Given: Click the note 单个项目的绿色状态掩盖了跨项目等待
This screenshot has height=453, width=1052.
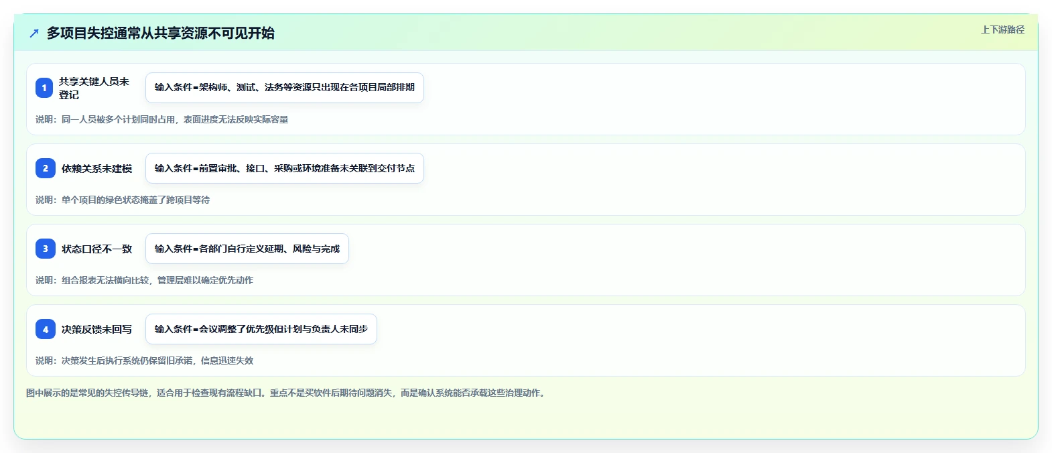Looking at the screenshot, I should (123, 200).
